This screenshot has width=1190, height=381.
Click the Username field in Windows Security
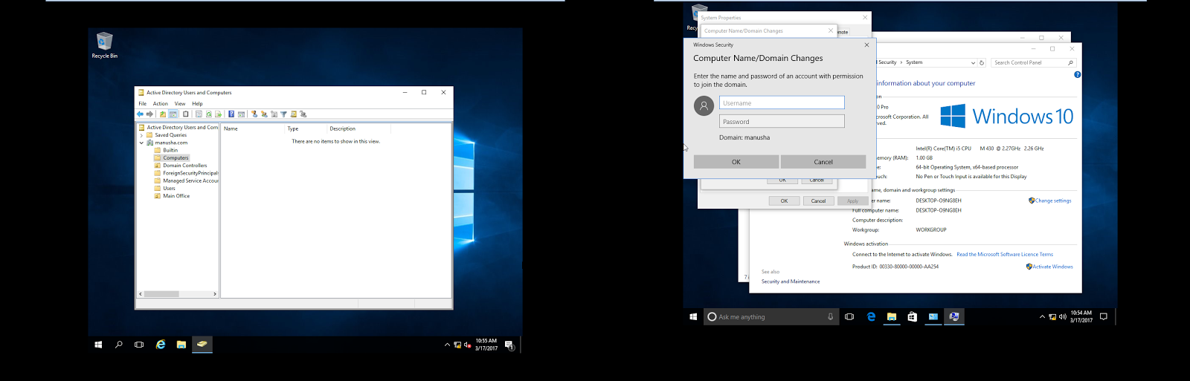tap(782, 102)
